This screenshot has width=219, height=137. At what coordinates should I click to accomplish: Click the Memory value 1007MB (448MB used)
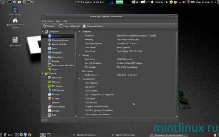(128, 39)
